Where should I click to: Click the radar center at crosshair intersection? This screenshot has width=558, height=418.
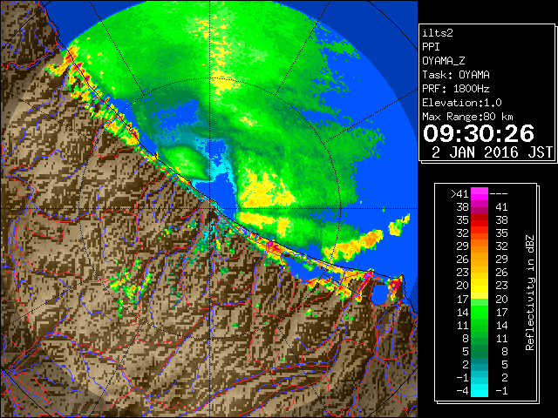(210, 209)
